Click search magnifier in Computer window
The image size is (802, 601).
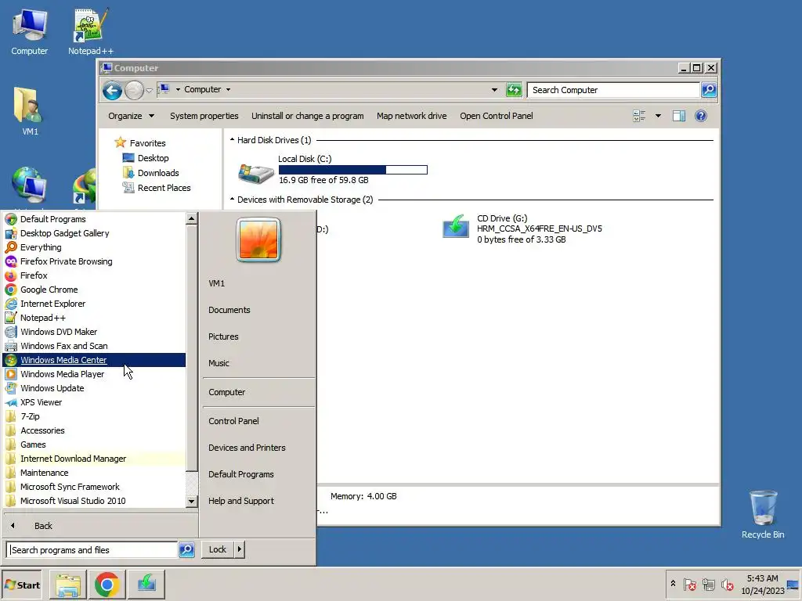tap(708, 90)
